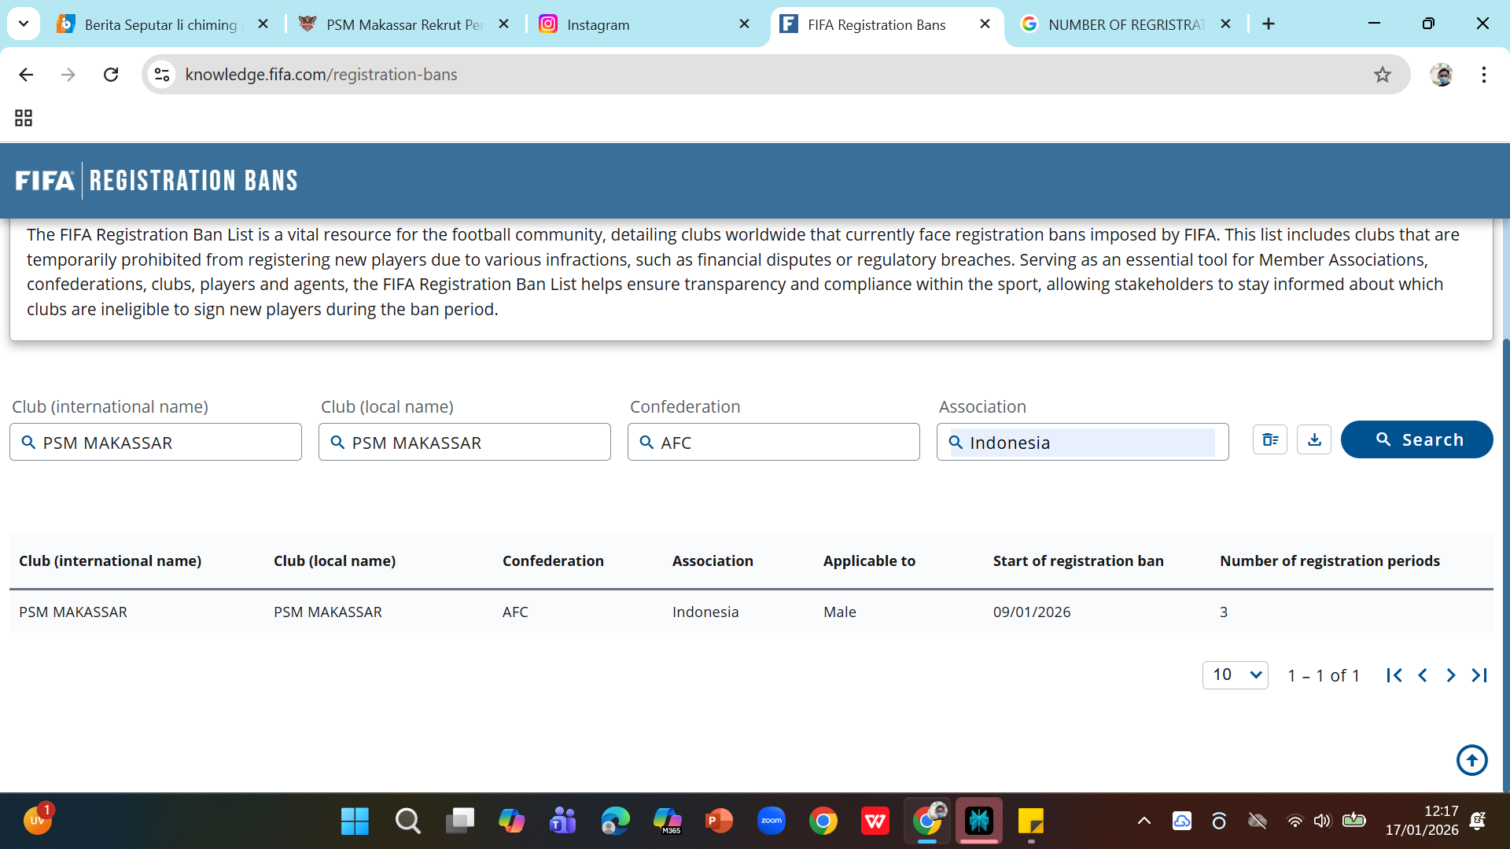Viewport: 1510px width, 849px height.
Task: Close the Instagram tab
Action: tap(744, 24)
